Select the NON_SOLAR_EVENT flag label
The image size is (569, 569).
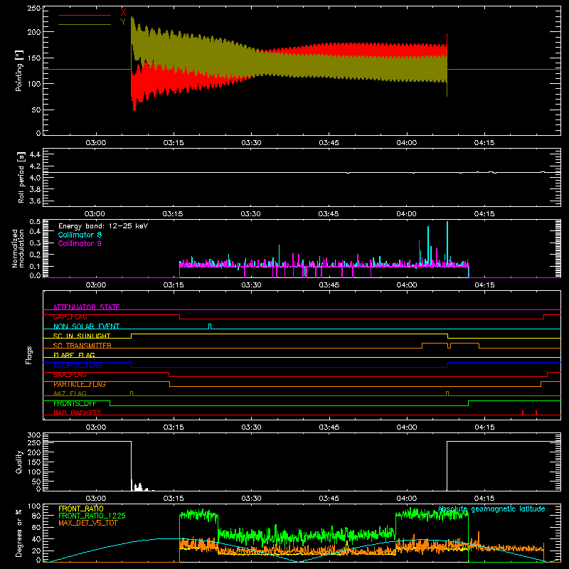pyautogui.click(x=86, y=326)
